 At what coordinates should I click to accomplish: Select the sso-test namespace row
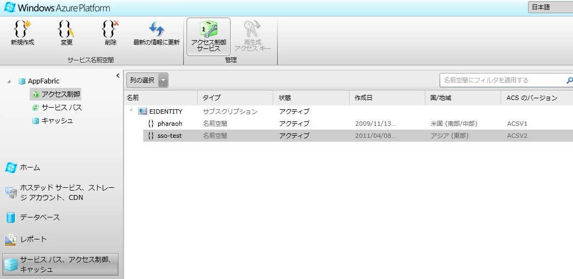tap(358, 136)
